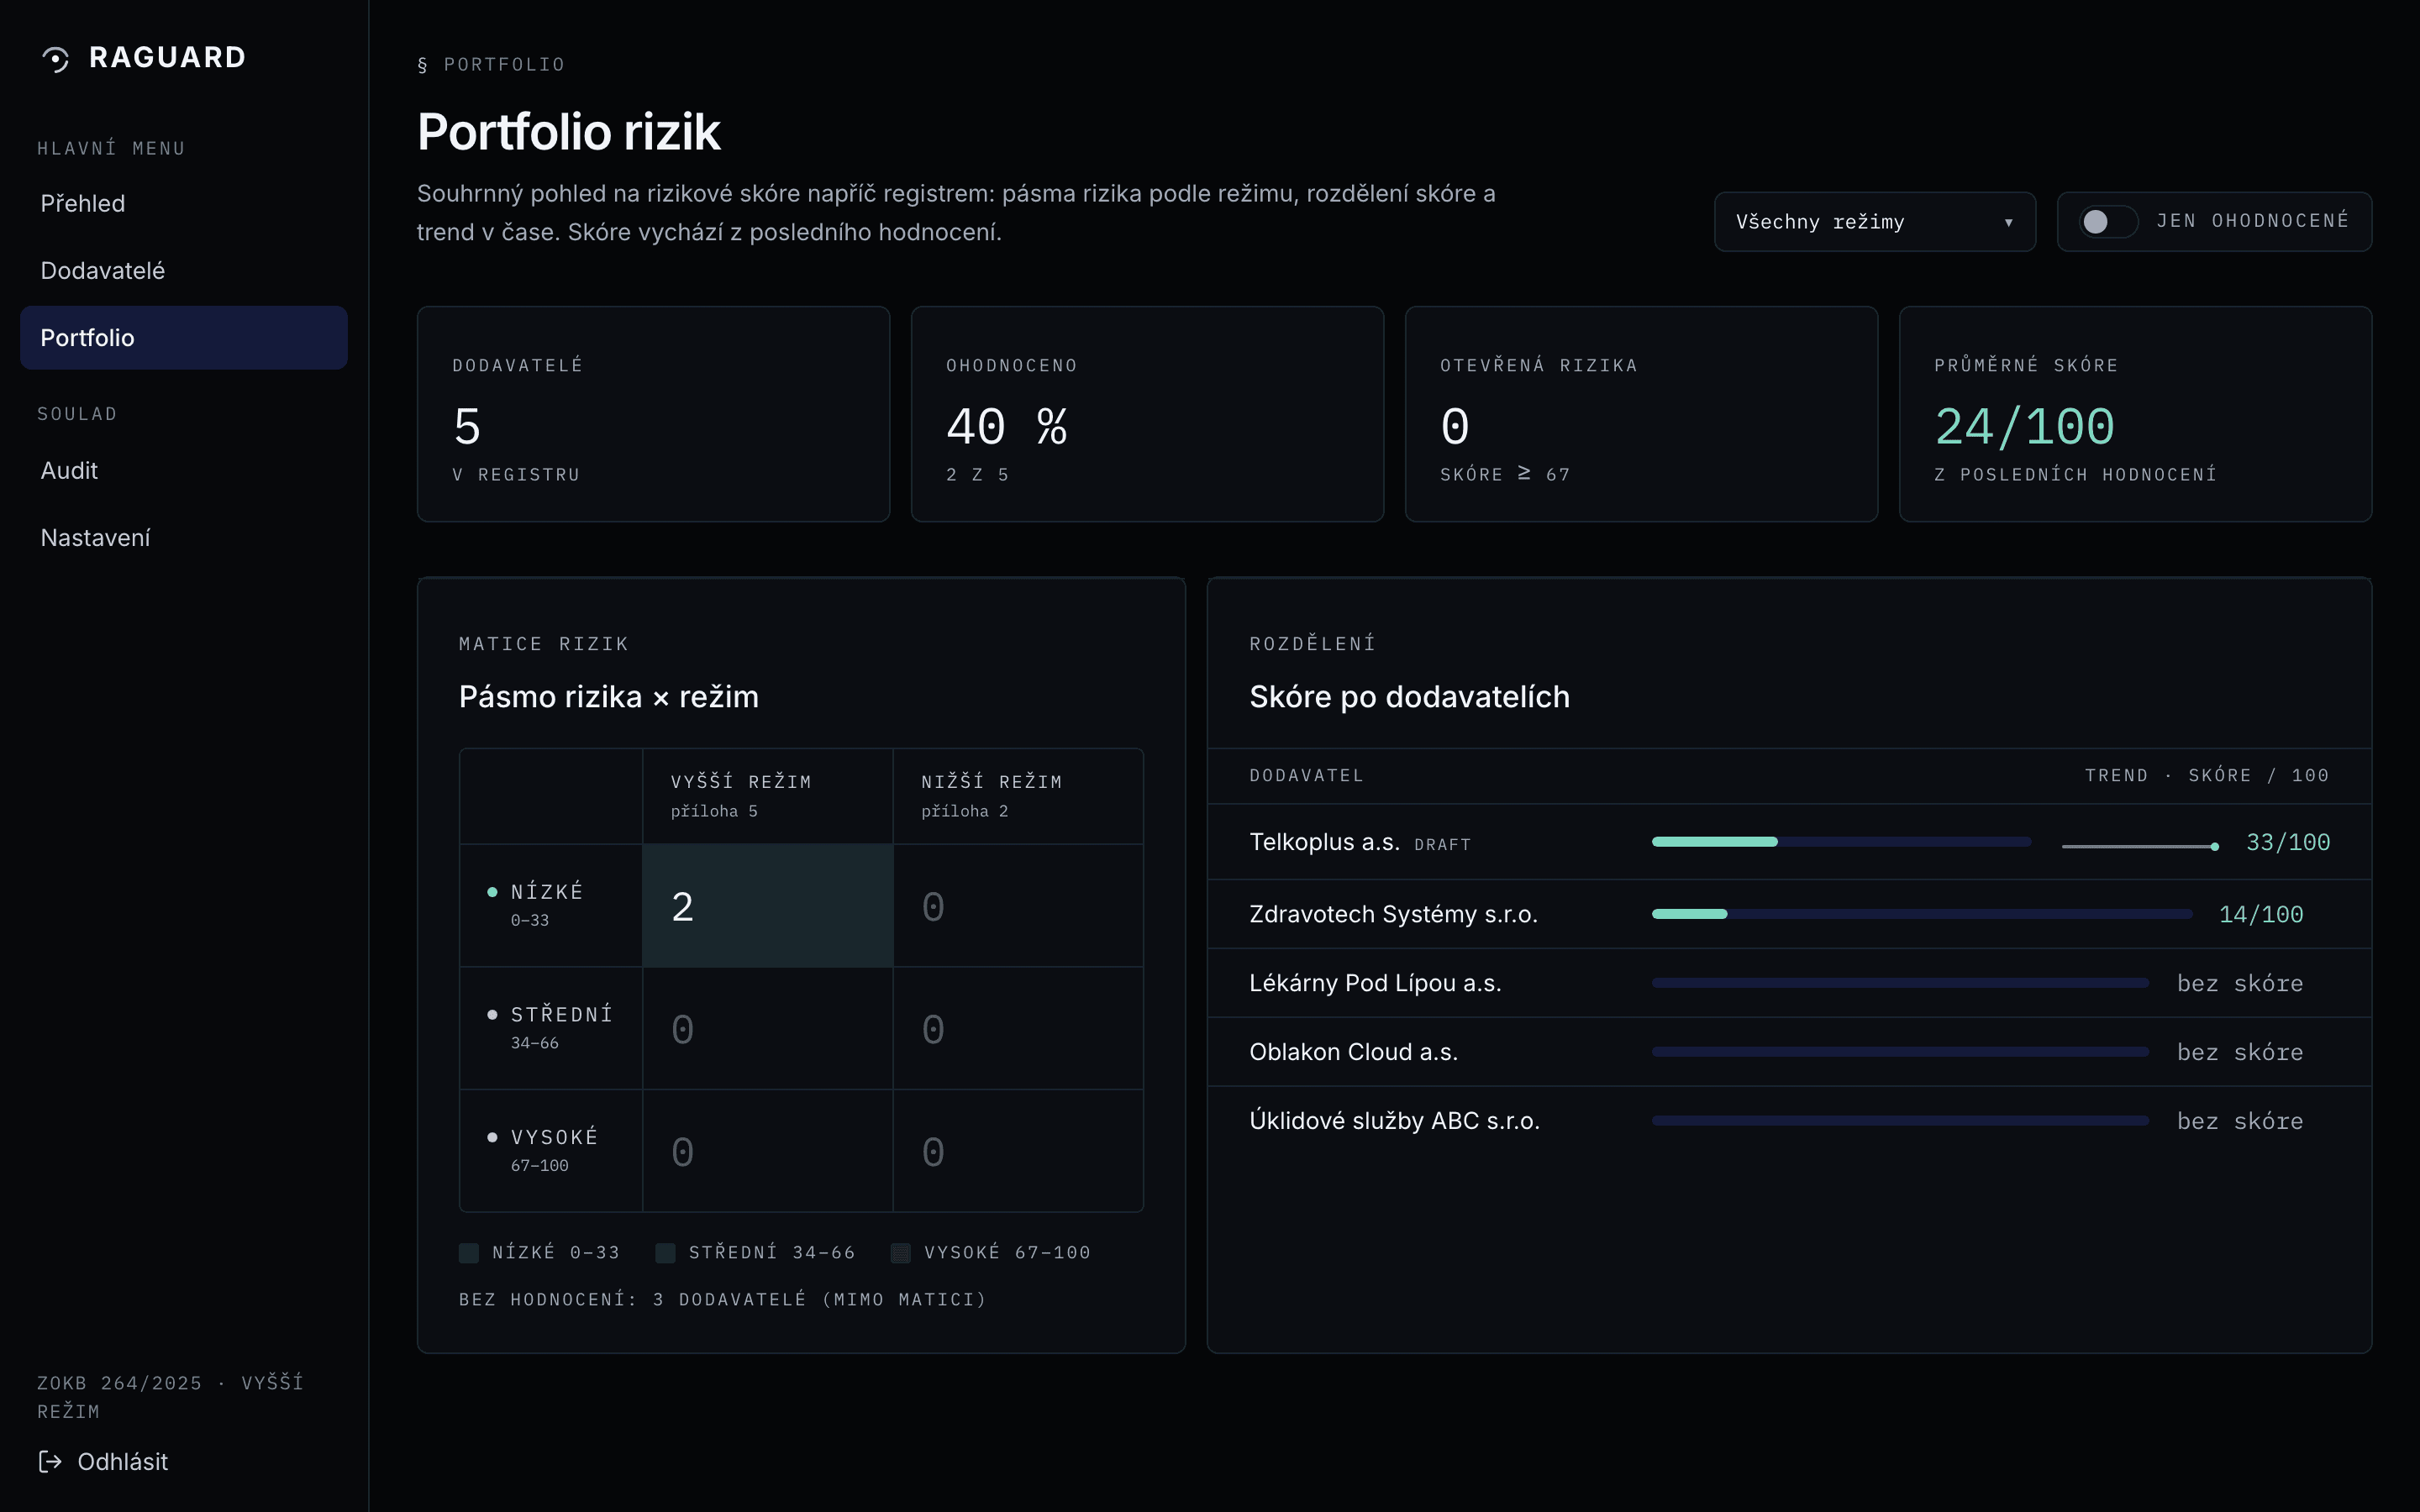Click the DRAFT tag next to Telkoplus
The height and width of the screenshot is (1512, 2420).
(1442, 845)
